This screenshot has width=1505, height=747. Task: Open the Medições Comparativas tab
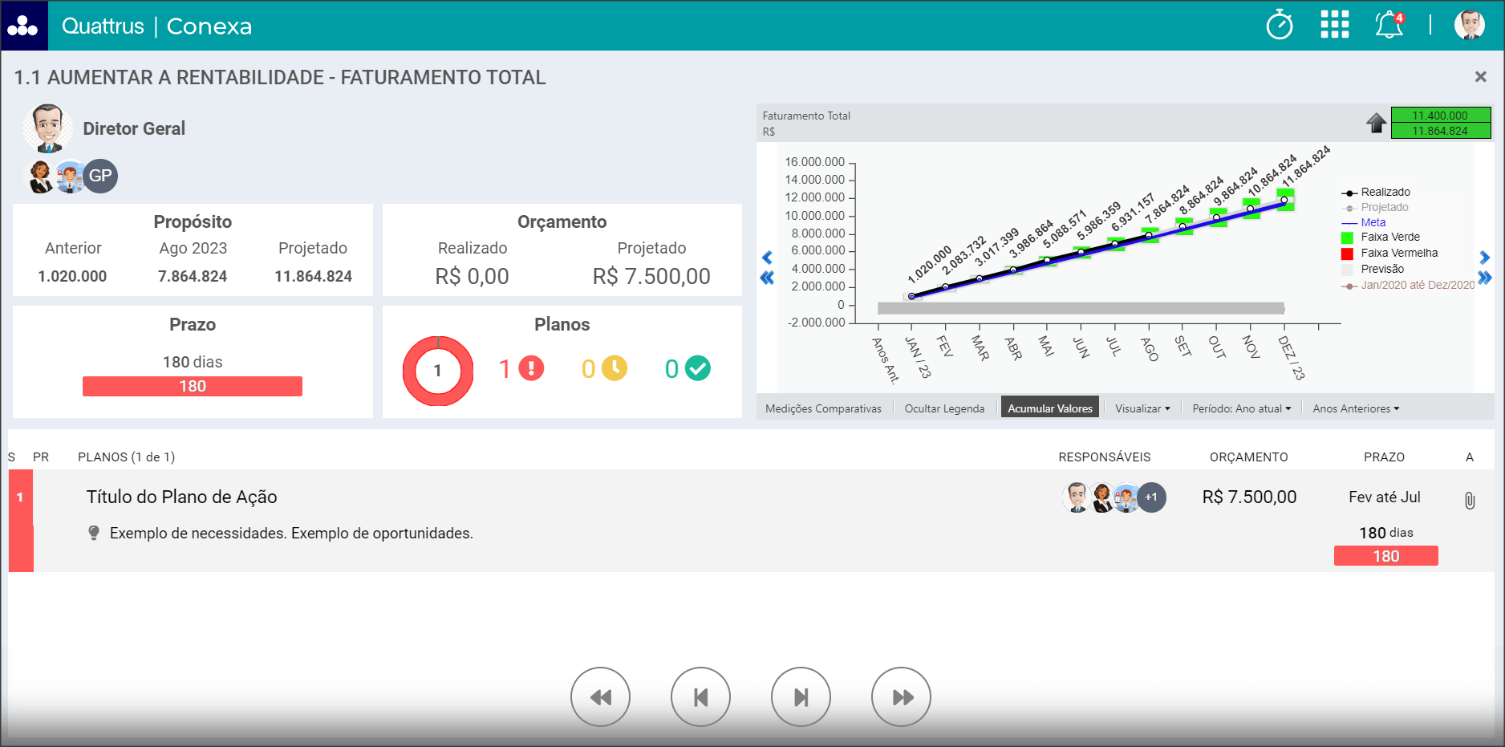coord(823,408)
